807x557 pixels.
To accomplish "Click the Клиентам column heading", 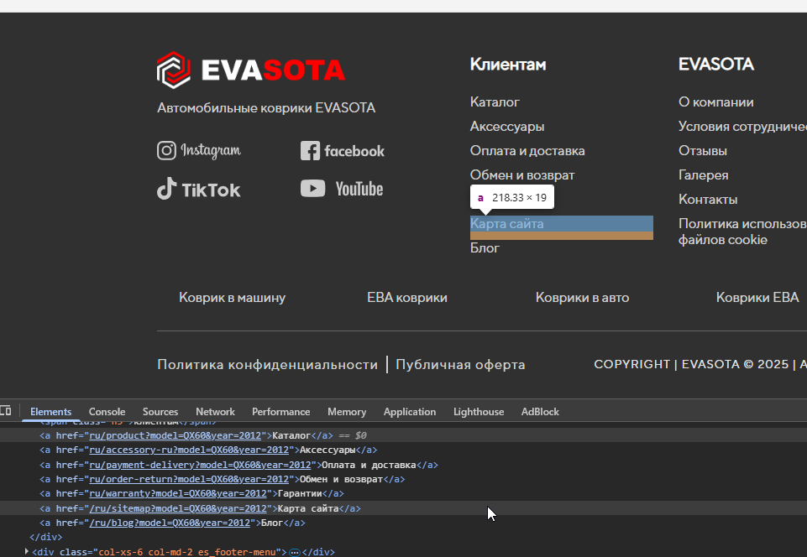I will pyautogui.click(x=508, y=65).
